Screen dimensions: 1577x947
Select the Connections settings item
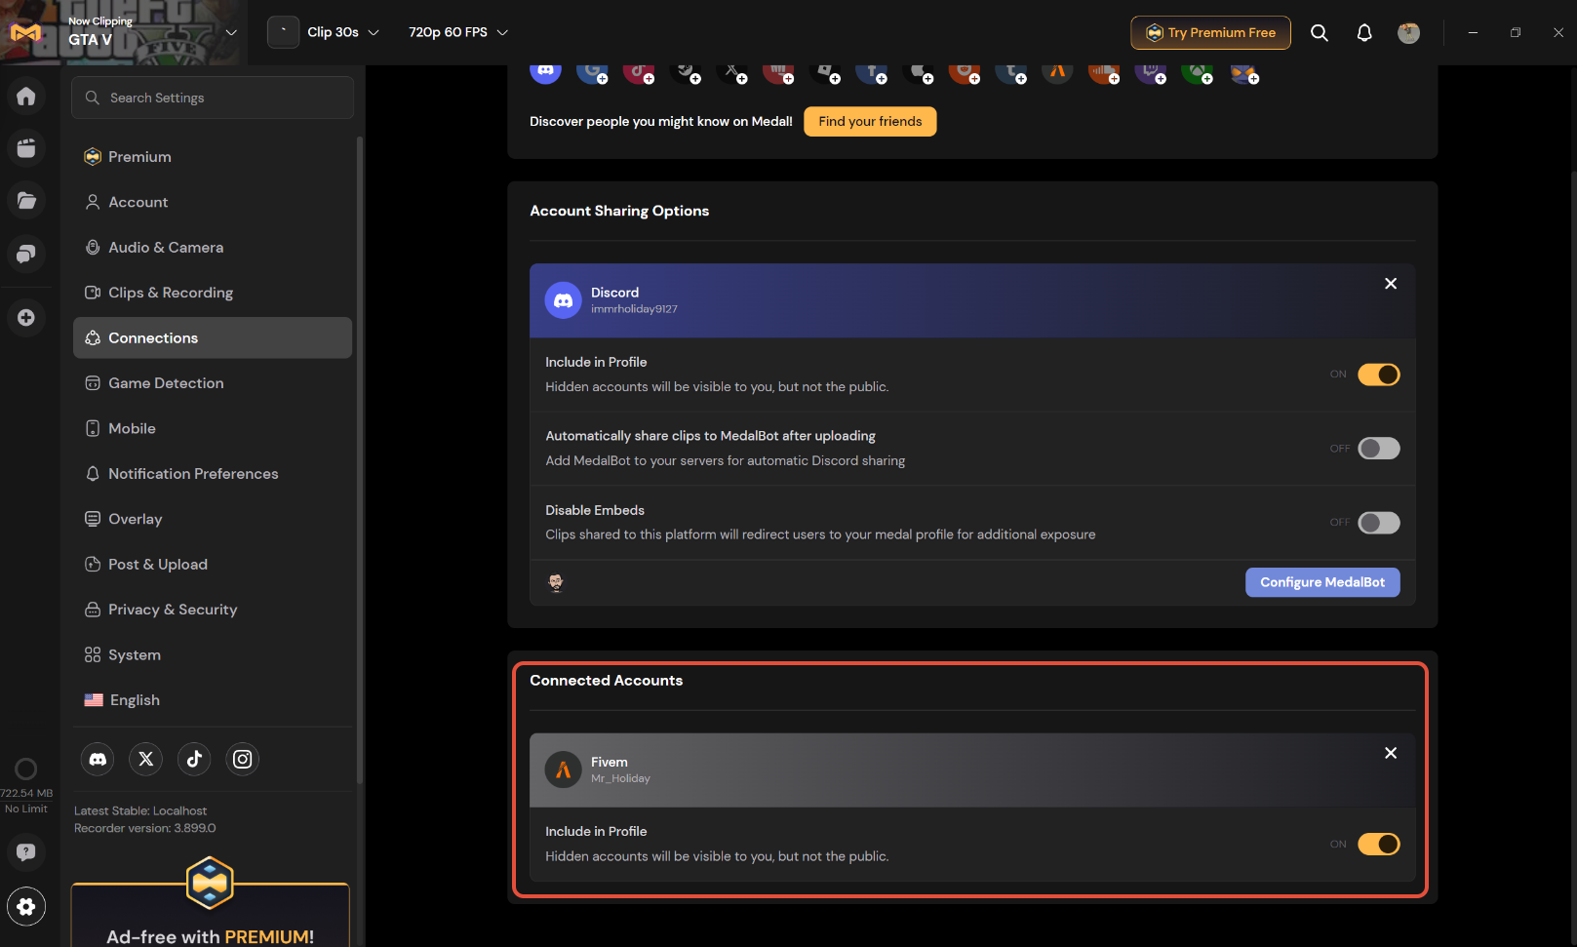(x=213, y=337)
